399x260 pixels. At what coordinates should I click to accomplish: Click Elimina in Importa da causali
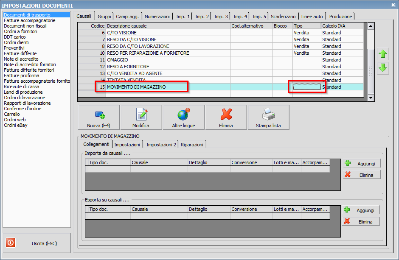pos(362,175)
